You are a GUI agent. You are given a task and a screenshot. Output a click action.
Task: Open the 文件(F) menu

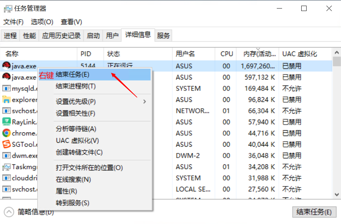point(13,22)
